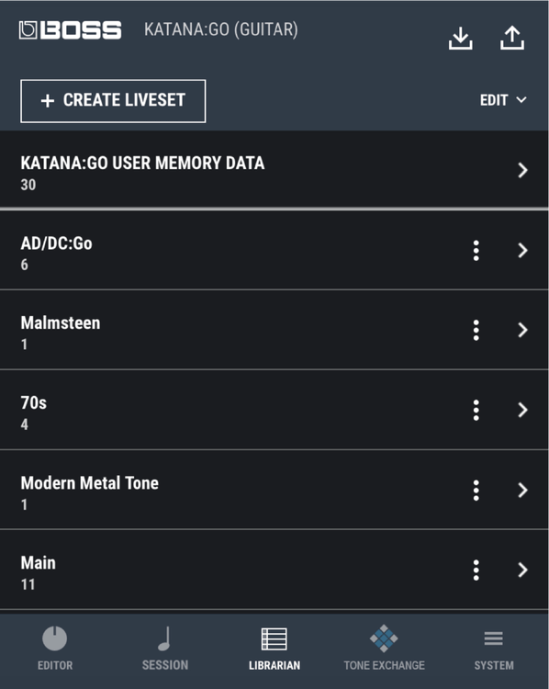Open the Main liveset row
The image size is (549, 689).
274,570
